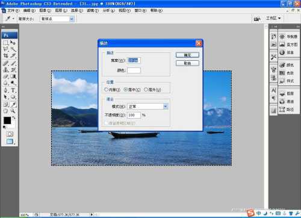The width and height of the screenshot is (301, 218).
Task: Select the Move tool
Action: (x=13, y=43)
